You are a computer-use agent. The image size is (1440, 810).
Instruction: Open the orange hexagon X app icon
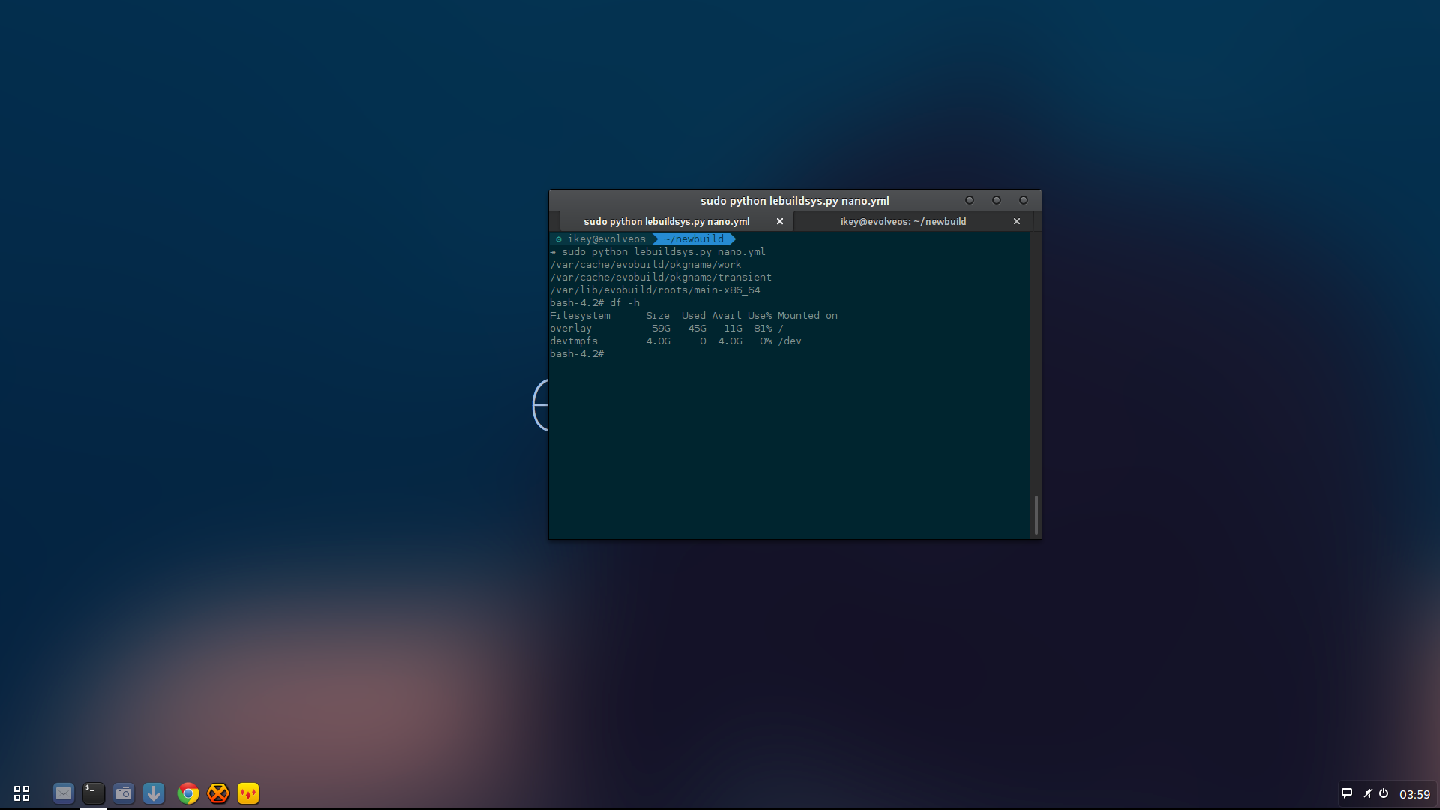[218, 793]
